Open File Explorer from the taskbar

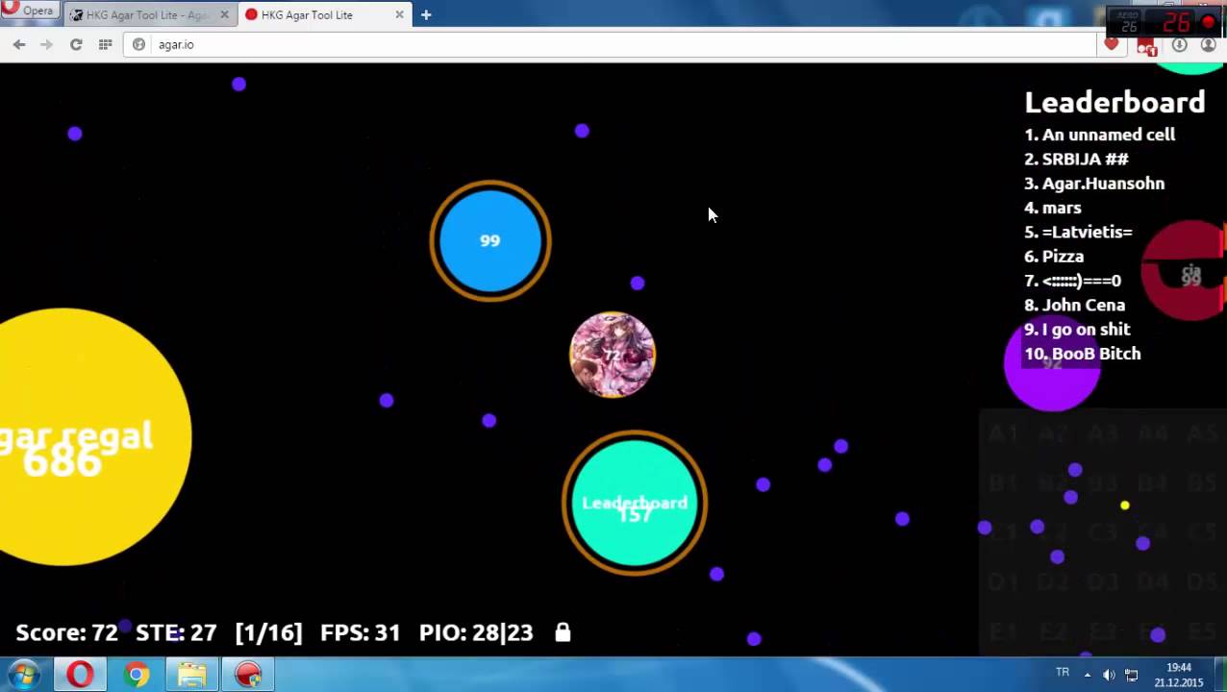pos(191,675)
